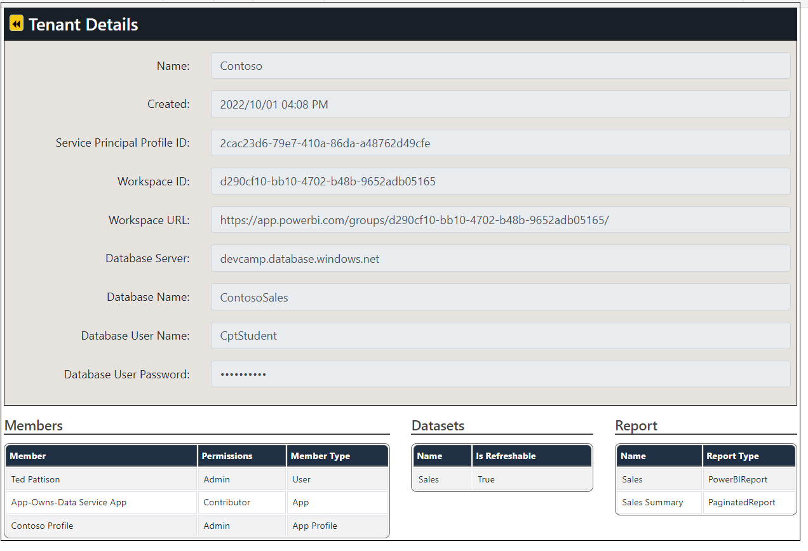Click the PowerBIReport type cell
This screenshot has width=808, height=551.
click(749, 479)
